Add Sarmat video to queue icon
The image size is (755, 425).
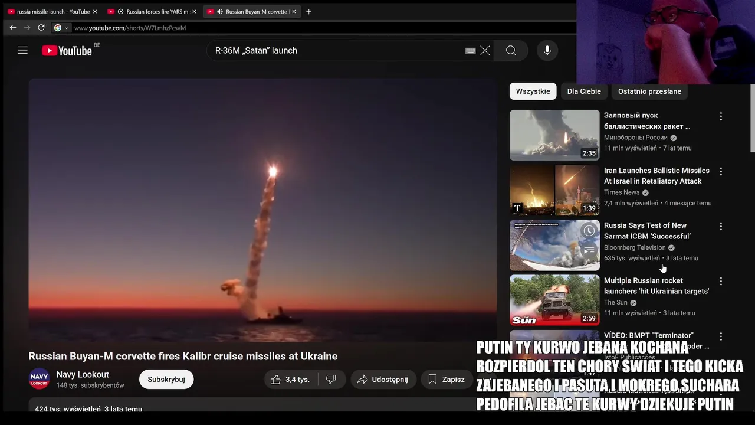pyautogui.click(x=589, y=251)
